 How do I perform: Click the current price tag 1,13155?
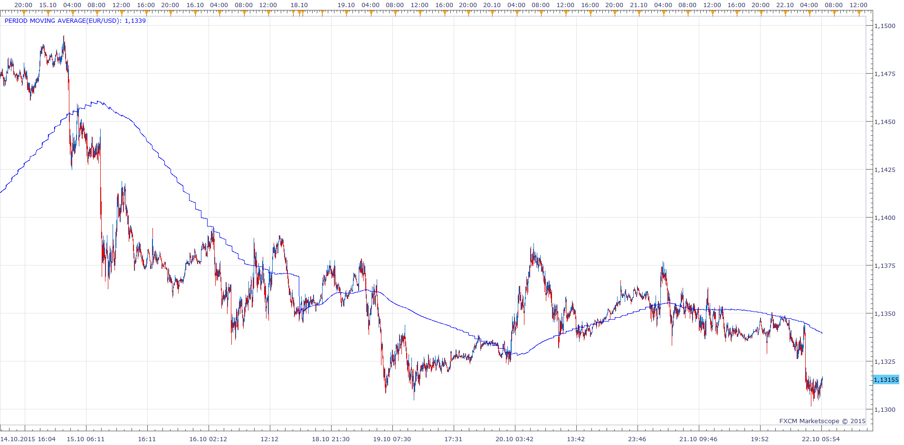coord(886,379)
